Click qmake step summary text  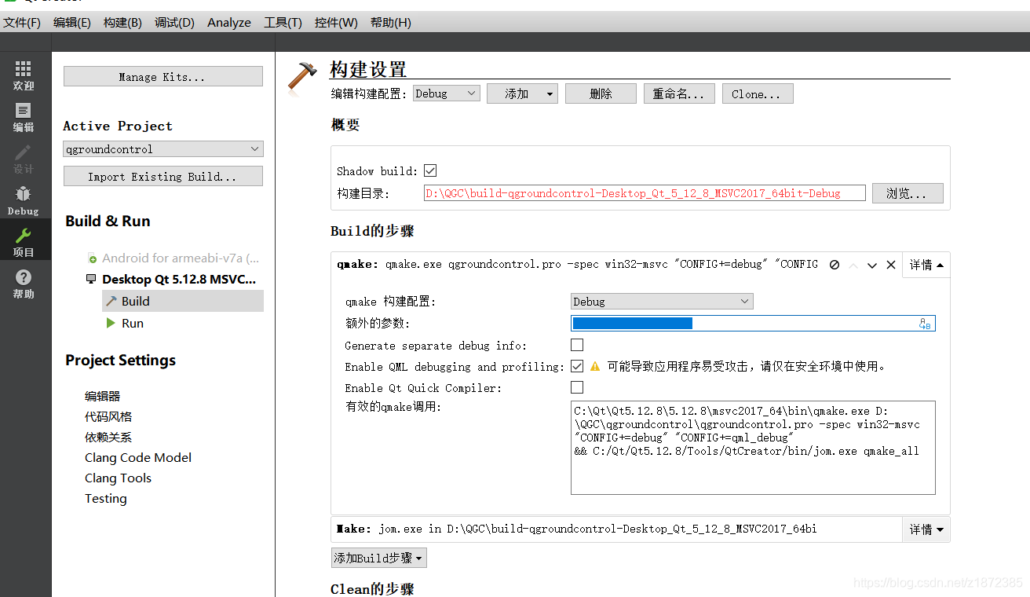point(577,265)
